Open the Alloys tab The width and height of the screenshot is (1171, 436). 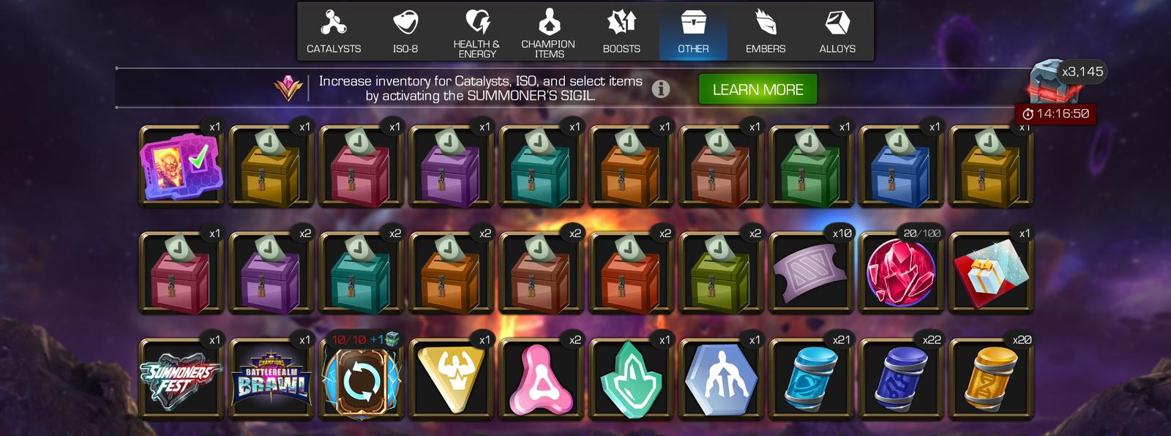(837, 31)
